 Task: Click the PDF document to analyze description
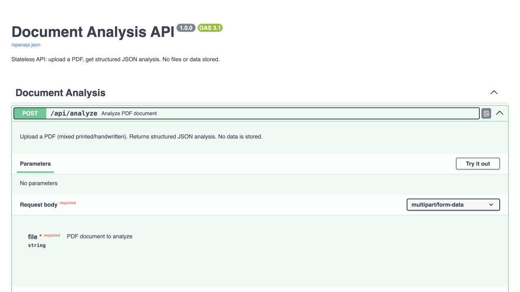click(x=100, y=236)
